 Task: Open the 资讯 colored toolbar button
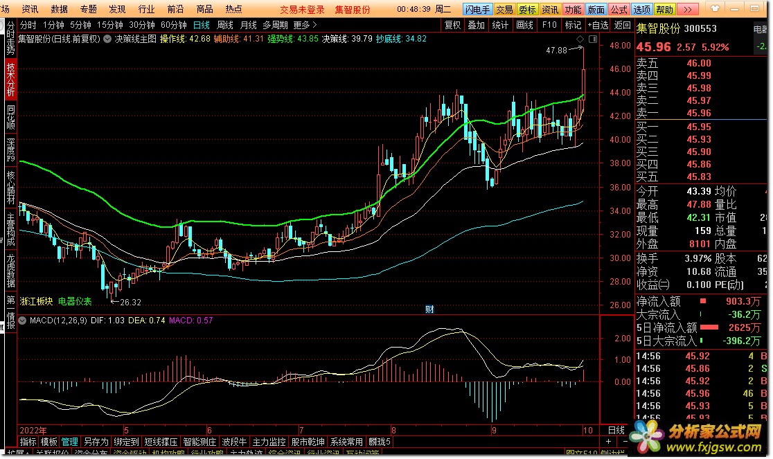pos(550,10)
